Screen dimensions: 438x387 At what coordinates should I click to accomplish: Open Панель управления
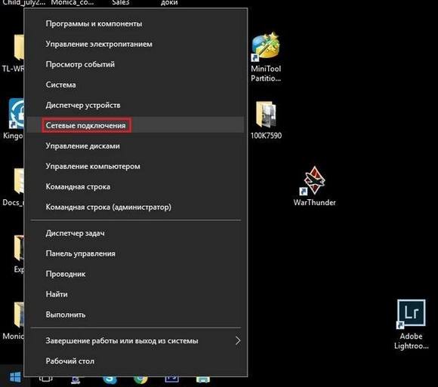[136, 253]
